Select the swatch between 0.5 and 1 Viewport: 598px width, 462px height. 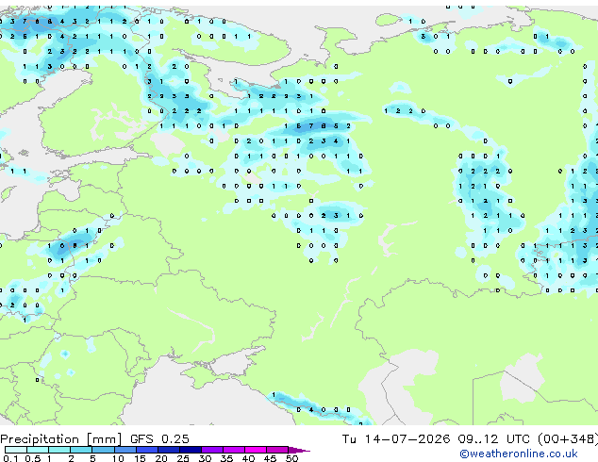pyautogui.click(x=38, y=450)
